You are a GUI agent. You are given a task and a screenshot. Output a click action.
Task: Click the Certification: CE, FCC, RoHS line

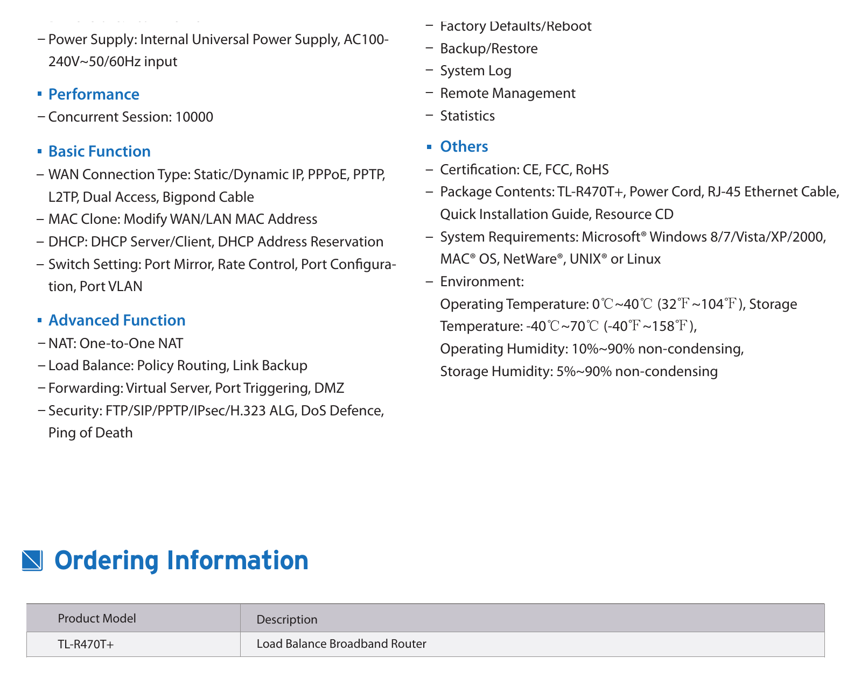pyautogui.click(x=524, y=169)
